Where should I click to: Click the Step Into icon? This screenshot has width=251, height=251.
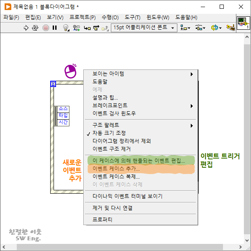coord(87,28)
